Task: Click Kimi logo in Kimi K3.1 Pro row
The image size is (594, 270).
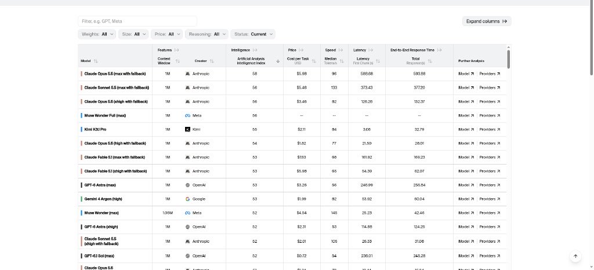Action: (x=187, y=129)
